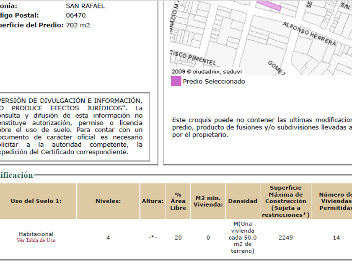This screenshot has width=352, height=264.
Task: Click the 14 permitted dwellings value
Action: [x=336, y=238]
